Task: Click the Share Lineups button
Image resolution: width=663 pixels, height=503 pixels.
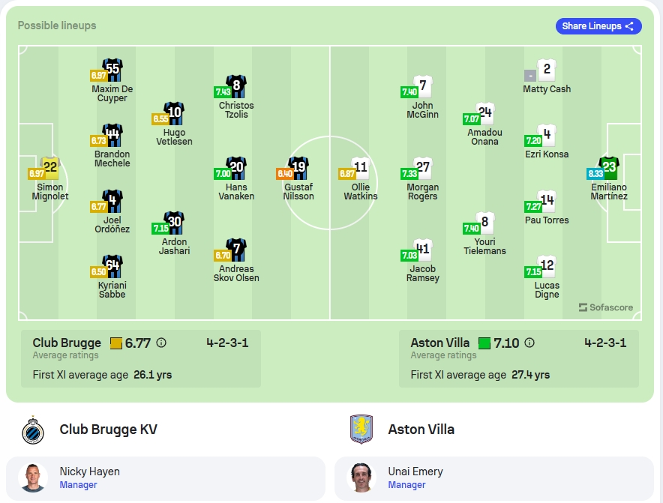Action: (598, 26)
